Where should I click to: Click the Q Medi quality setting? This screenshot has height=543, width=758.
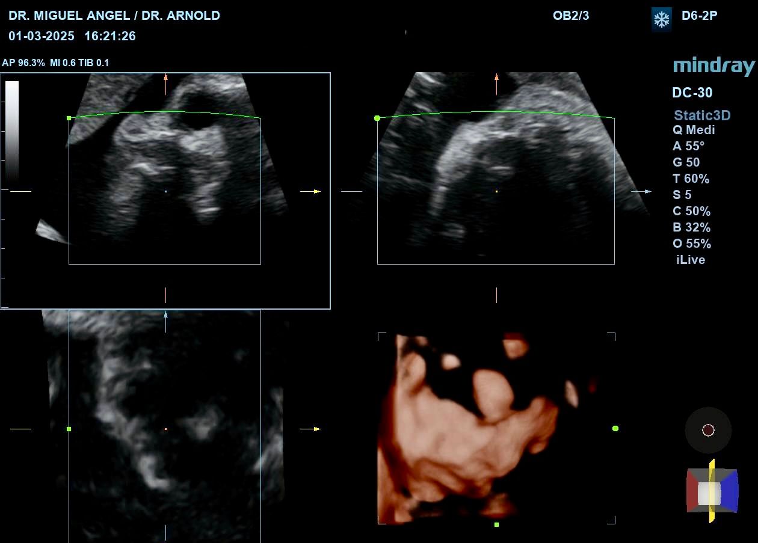(694, 130)
